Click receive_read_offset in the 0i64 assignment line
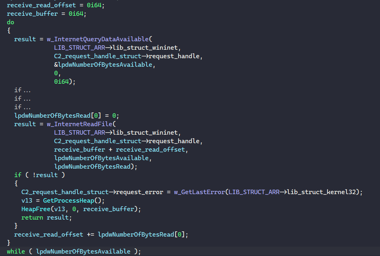This screenshot has width=380, height=256. 41,5
